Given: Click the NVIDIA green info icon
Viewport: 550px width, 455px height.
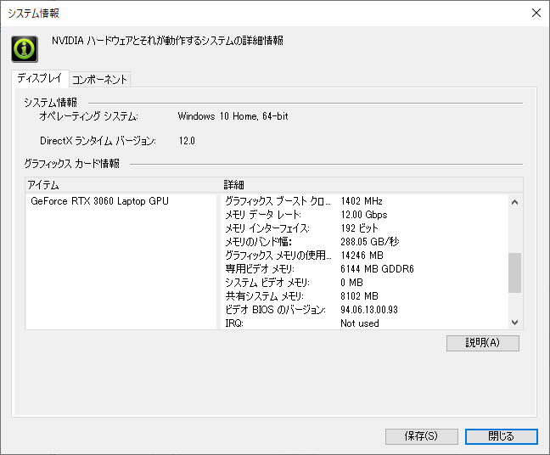Looking at the screenshot, I should 25,49.
